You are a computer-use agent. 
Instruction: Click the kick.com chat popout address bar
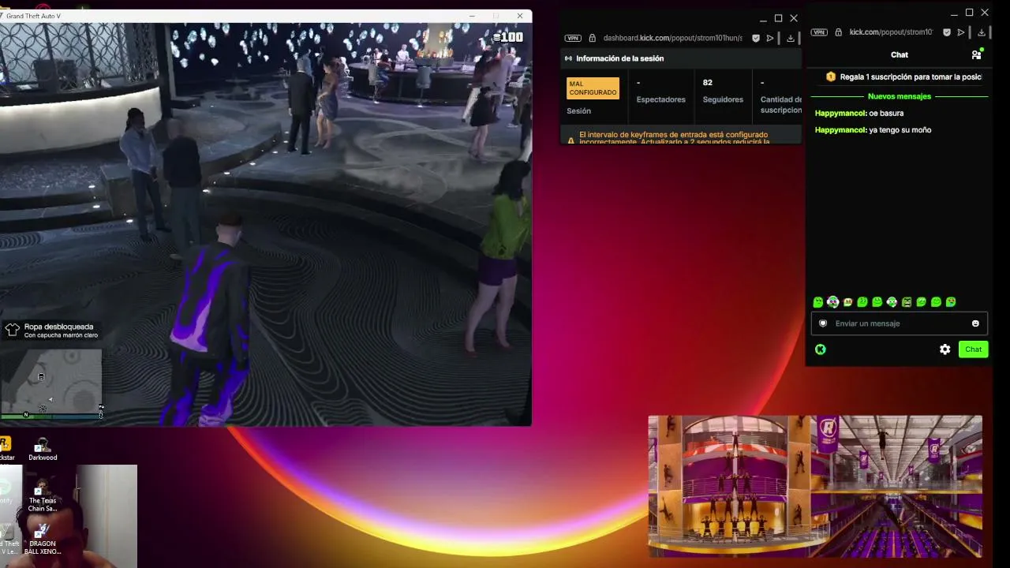pyautogui.click(x=891, y=32)
